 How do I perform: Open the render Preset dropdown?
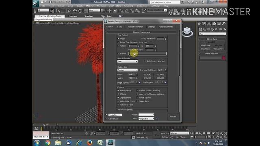coord(146,115)
